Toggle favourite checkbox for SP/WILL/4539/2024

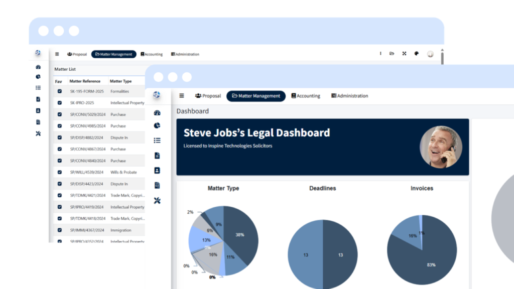[60, 172]
